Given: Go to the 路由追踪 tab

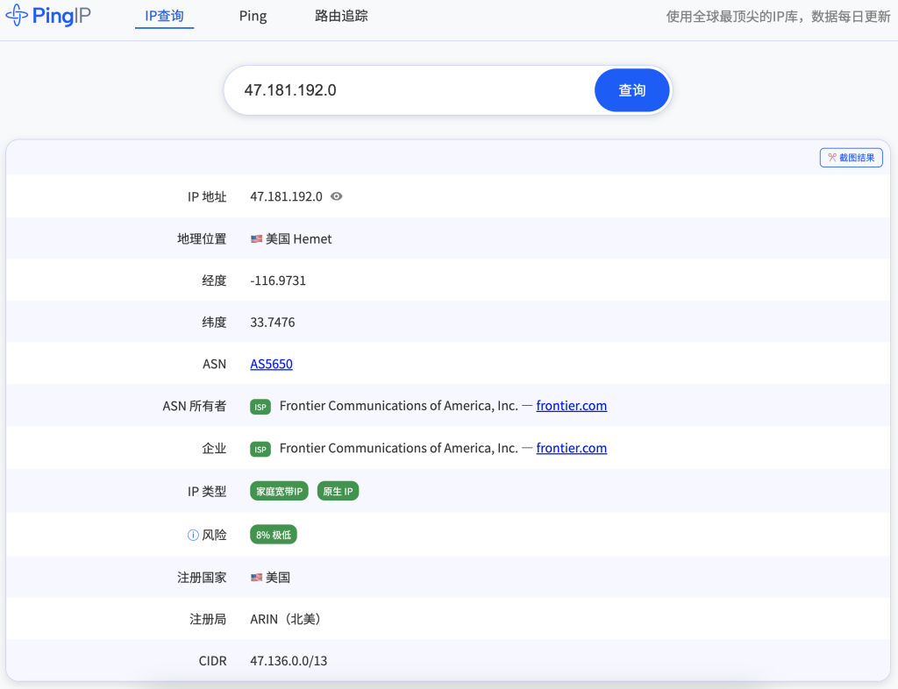Looking at the screenshot, I should 341,16.
